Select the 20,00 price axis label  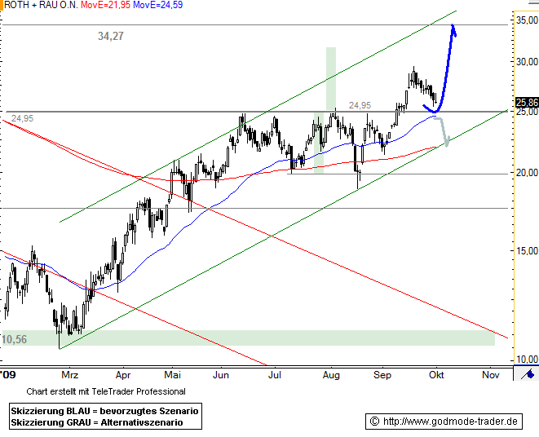527,173
